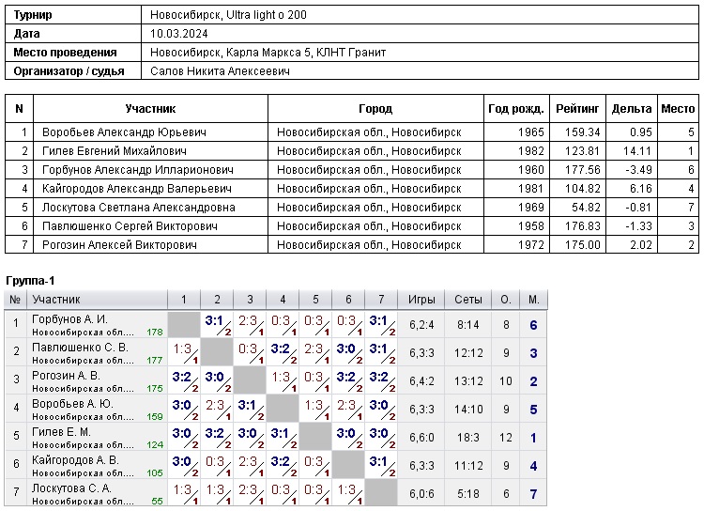The image size is (704, 511).
Task: Click the Дельта column header
Action: 631,109
